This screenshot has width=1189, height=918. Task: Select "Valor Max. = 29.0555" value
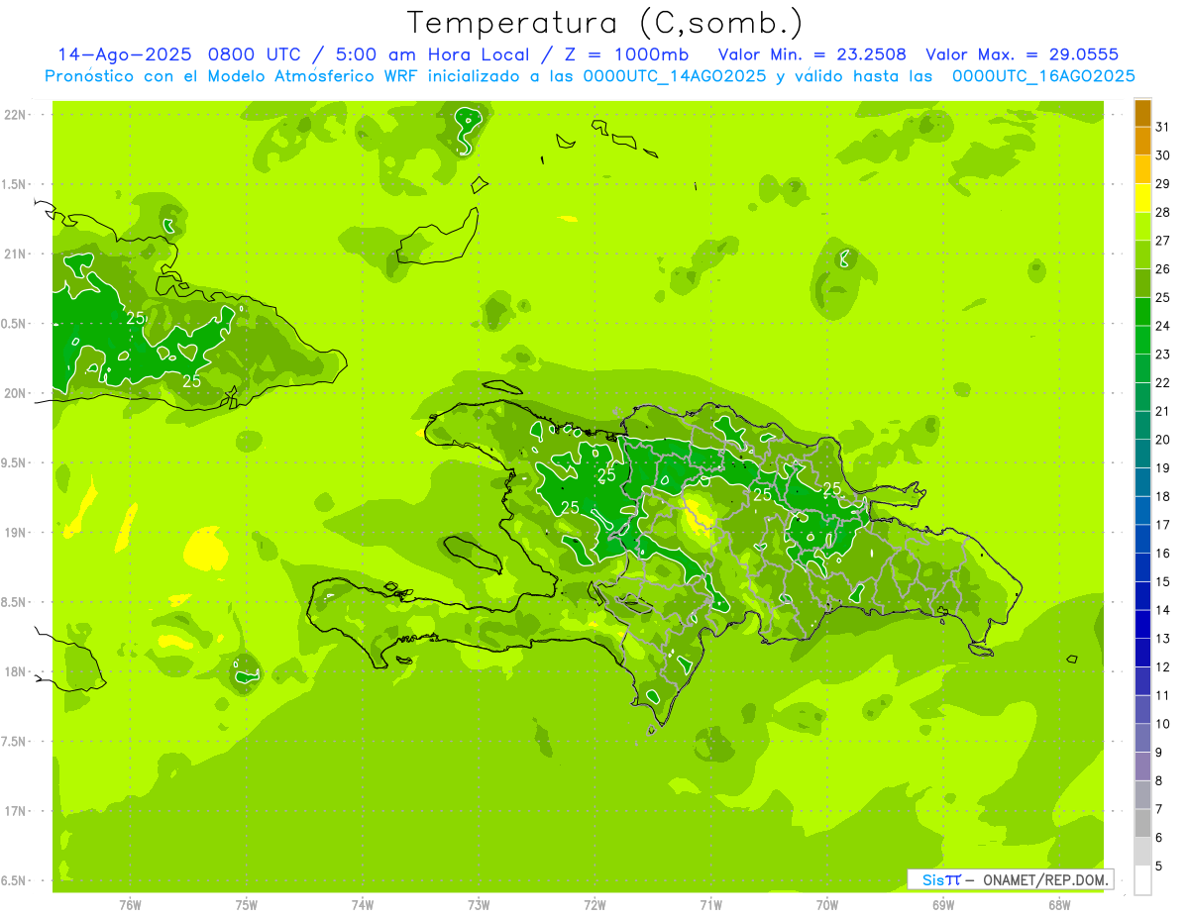[x=1023, y=54]
